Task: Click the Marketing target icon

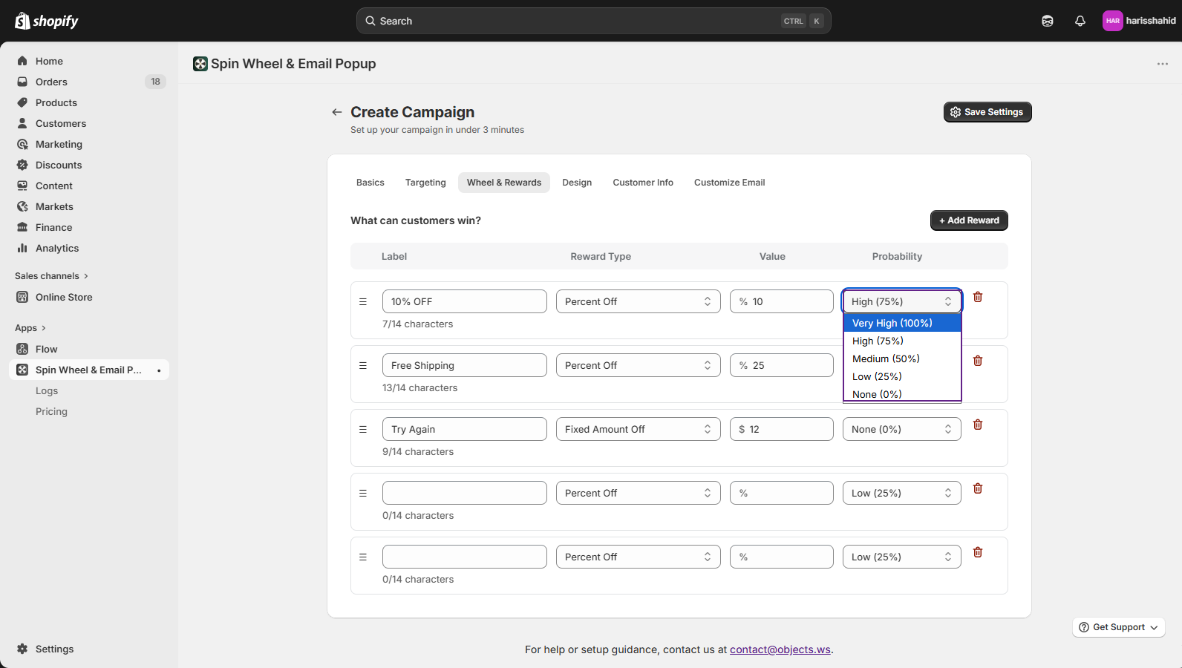Action: click(x=22, y=144)
